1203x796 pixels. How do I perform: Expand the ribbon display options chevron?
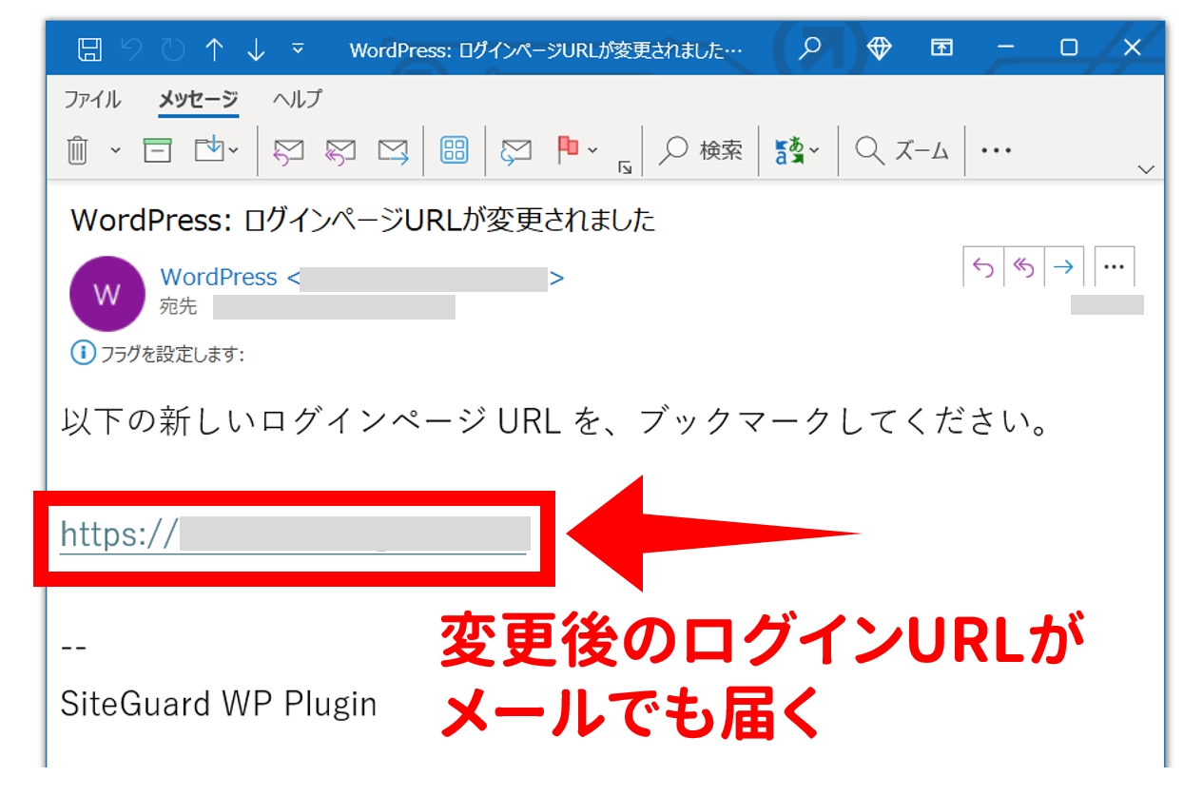coord(1146,169)
